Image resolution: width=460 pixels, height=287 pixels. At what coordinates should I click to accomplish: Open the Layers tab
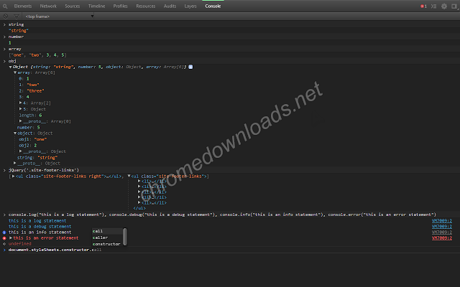pyautogui.click(x=190, y=6)
